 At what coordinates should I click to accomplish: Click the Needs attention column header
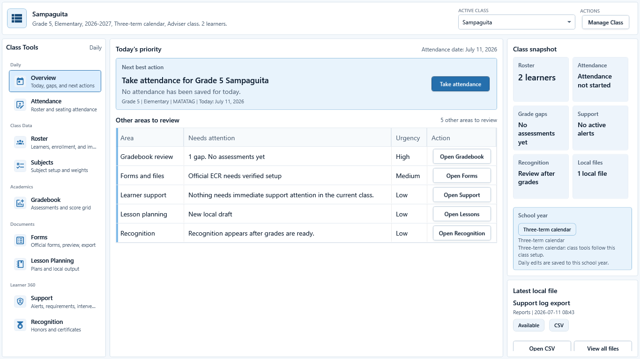[x=287, y=138]
